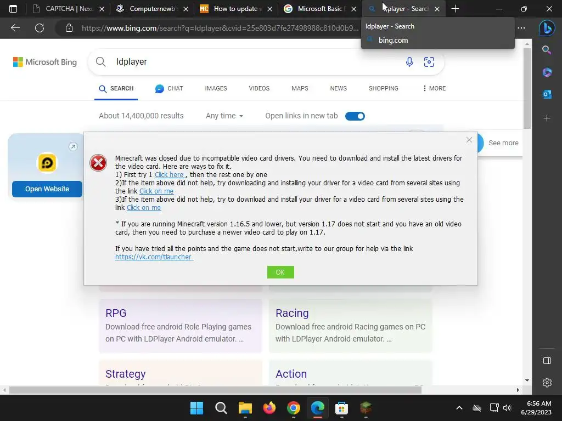Screen dimensions: 562x421
Task: View site information via the lock icon
Action: tap(69, 28)
